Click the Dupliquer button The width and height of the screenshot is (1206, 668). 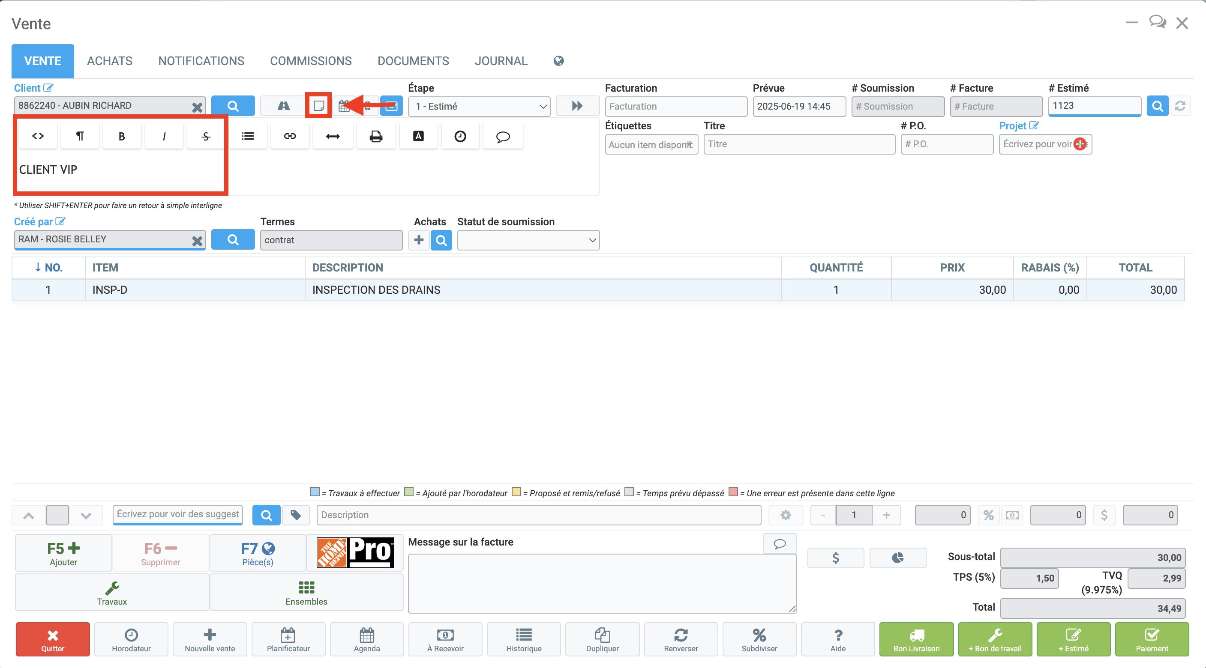click(x=602, y=639)
